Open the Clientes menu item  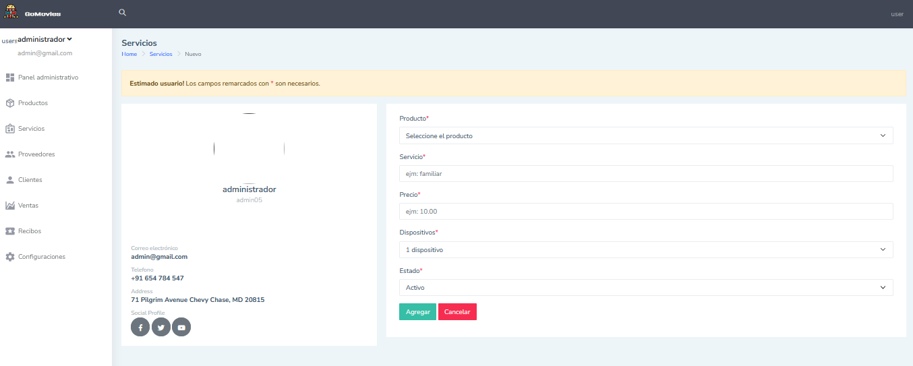[30, 180]
